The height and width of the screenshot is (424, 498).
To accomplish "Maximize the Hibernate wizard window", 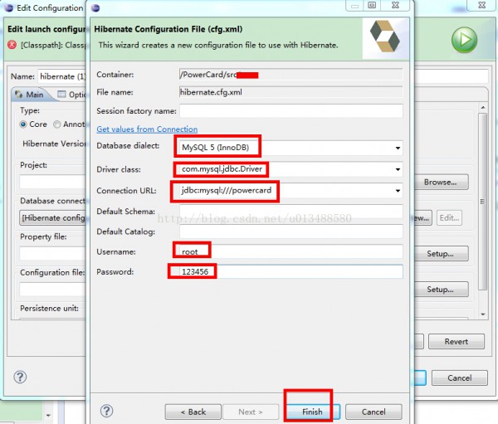I will coord(372,5).
